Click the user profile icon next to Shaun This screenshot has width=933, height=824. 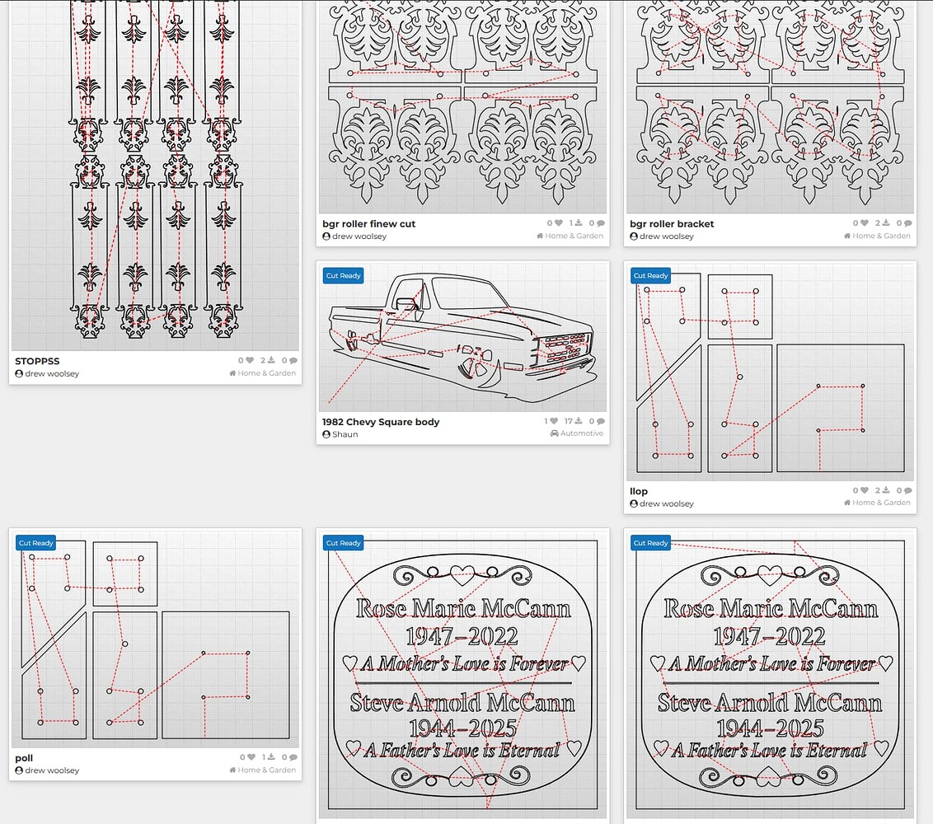coord(326,433)
